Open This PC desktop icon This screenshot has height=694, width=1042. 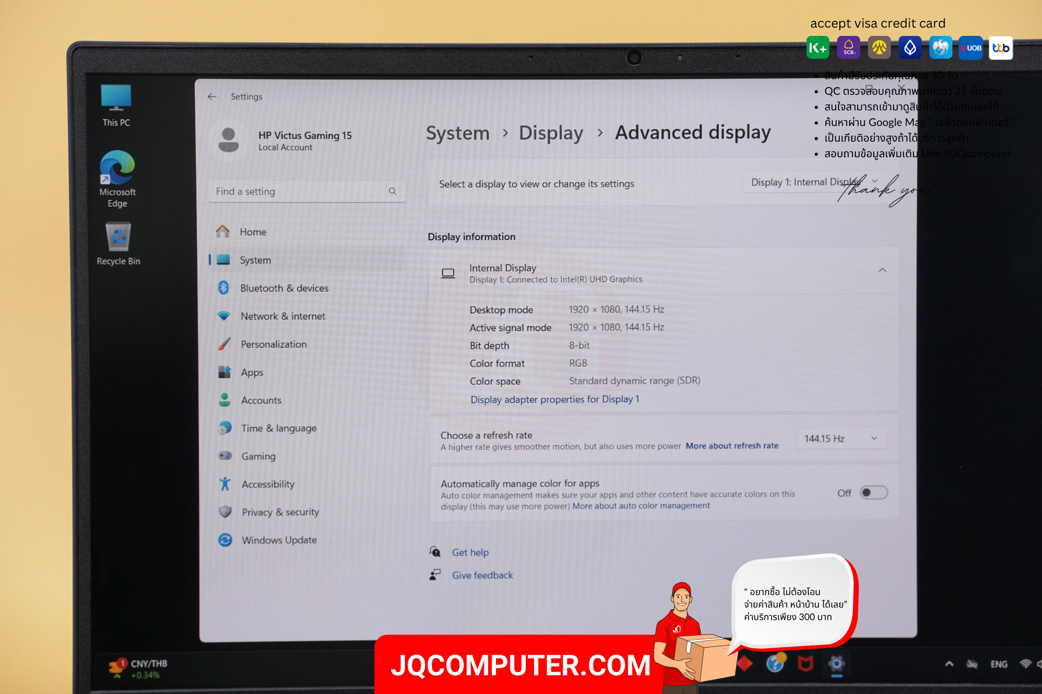coord(116,106)
